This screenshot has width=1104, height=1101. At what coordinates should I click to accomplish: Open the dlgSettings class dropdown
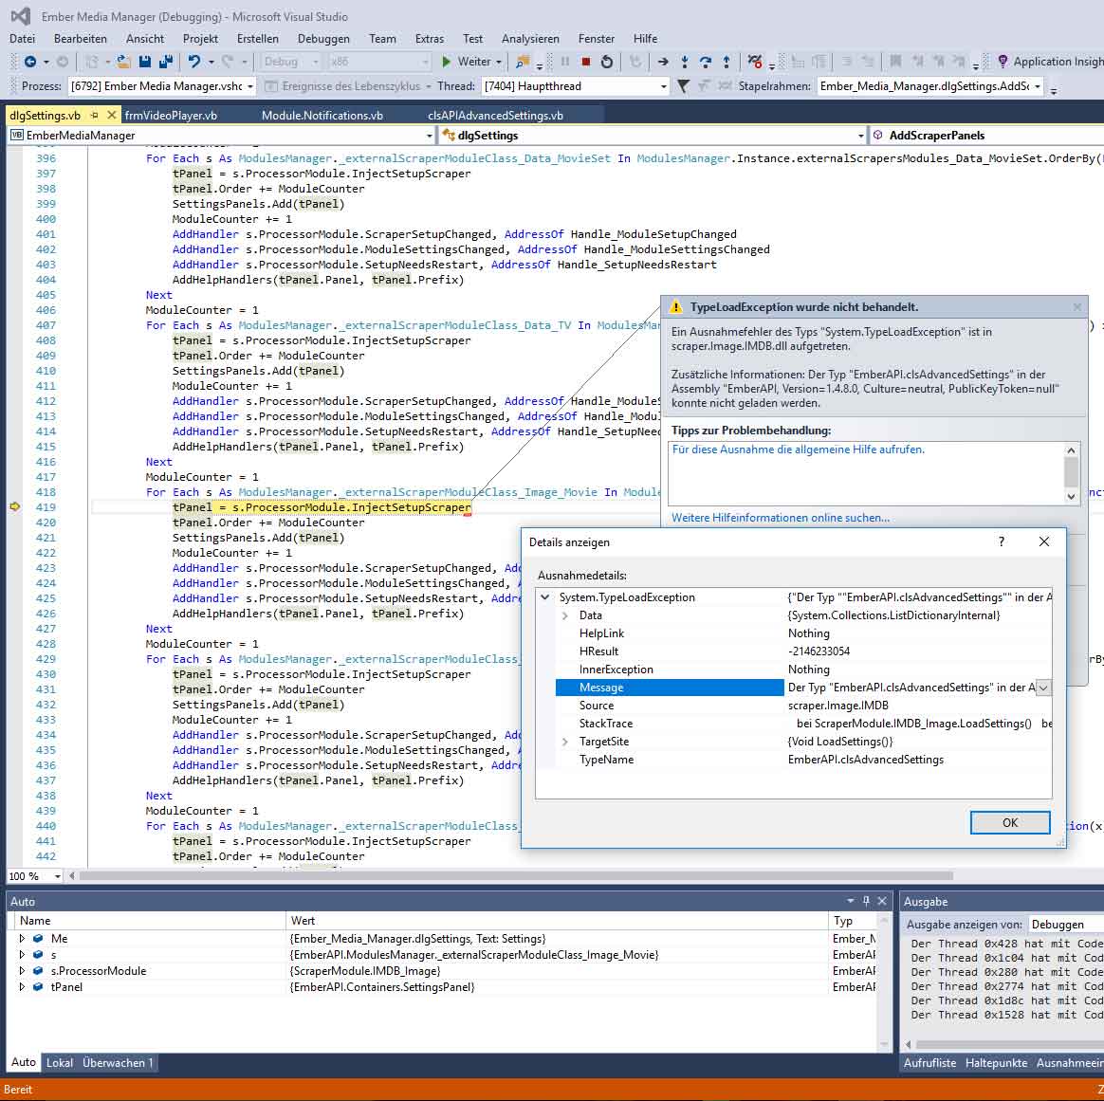tap(860, 136)
